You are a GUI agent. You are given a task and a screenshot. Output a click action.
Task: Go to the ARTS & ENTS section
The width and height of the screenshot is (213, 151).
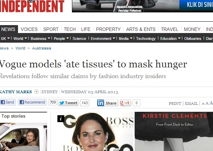141,29
